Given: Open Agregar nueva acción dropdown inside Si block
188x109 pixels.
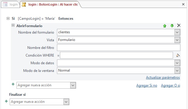Looking at the screenshot, I should click(x=73, y=85).
